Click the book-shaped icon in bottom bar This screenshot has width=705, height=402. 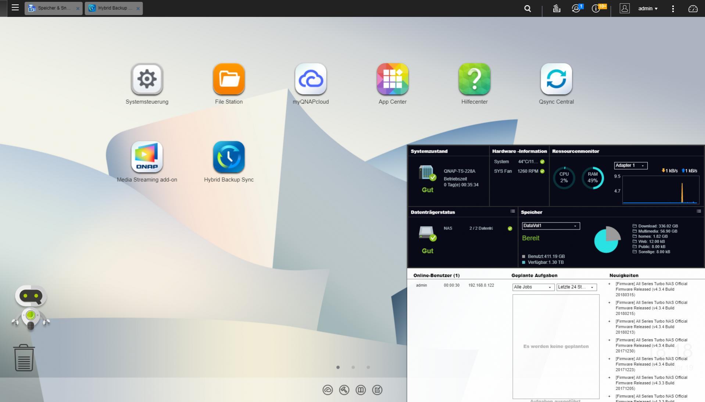point(361,390)
